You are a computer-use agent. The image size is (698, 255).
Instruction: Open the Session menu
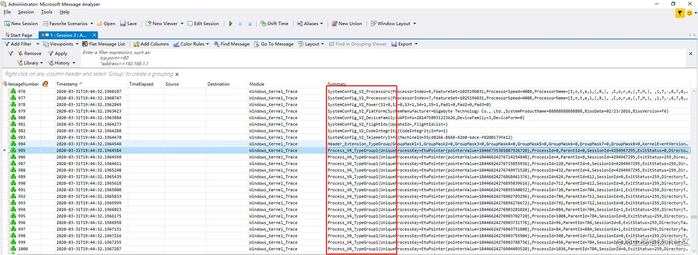(x=26, y=12)
